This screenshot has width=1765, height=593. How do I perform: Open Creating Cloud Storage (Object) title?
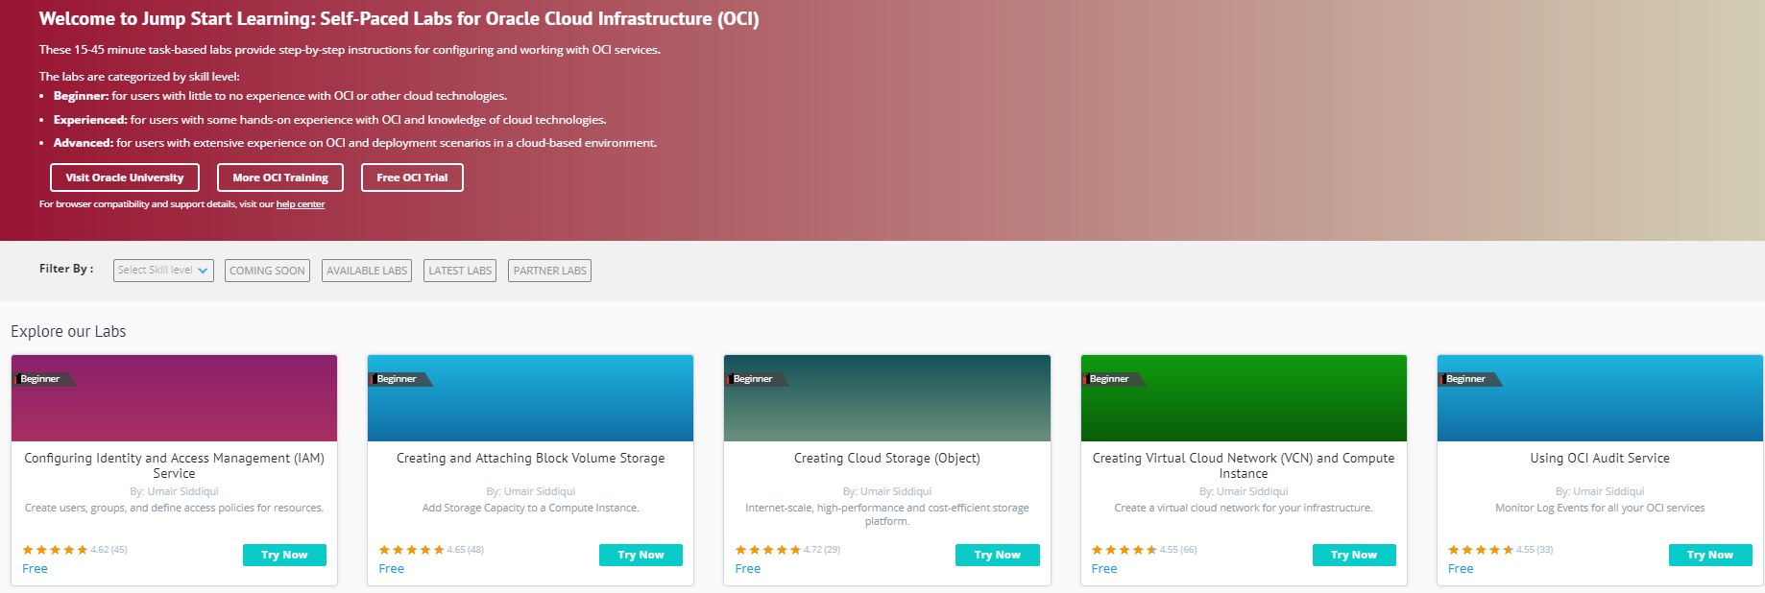pyautogui.click(x=886, y=459)
